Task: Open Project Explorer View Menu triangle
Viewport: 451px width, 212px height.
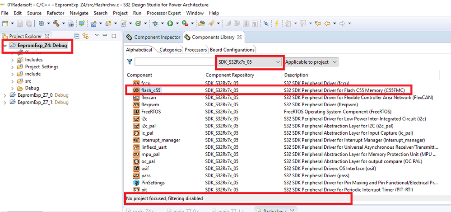Action: tap(97, 35)
